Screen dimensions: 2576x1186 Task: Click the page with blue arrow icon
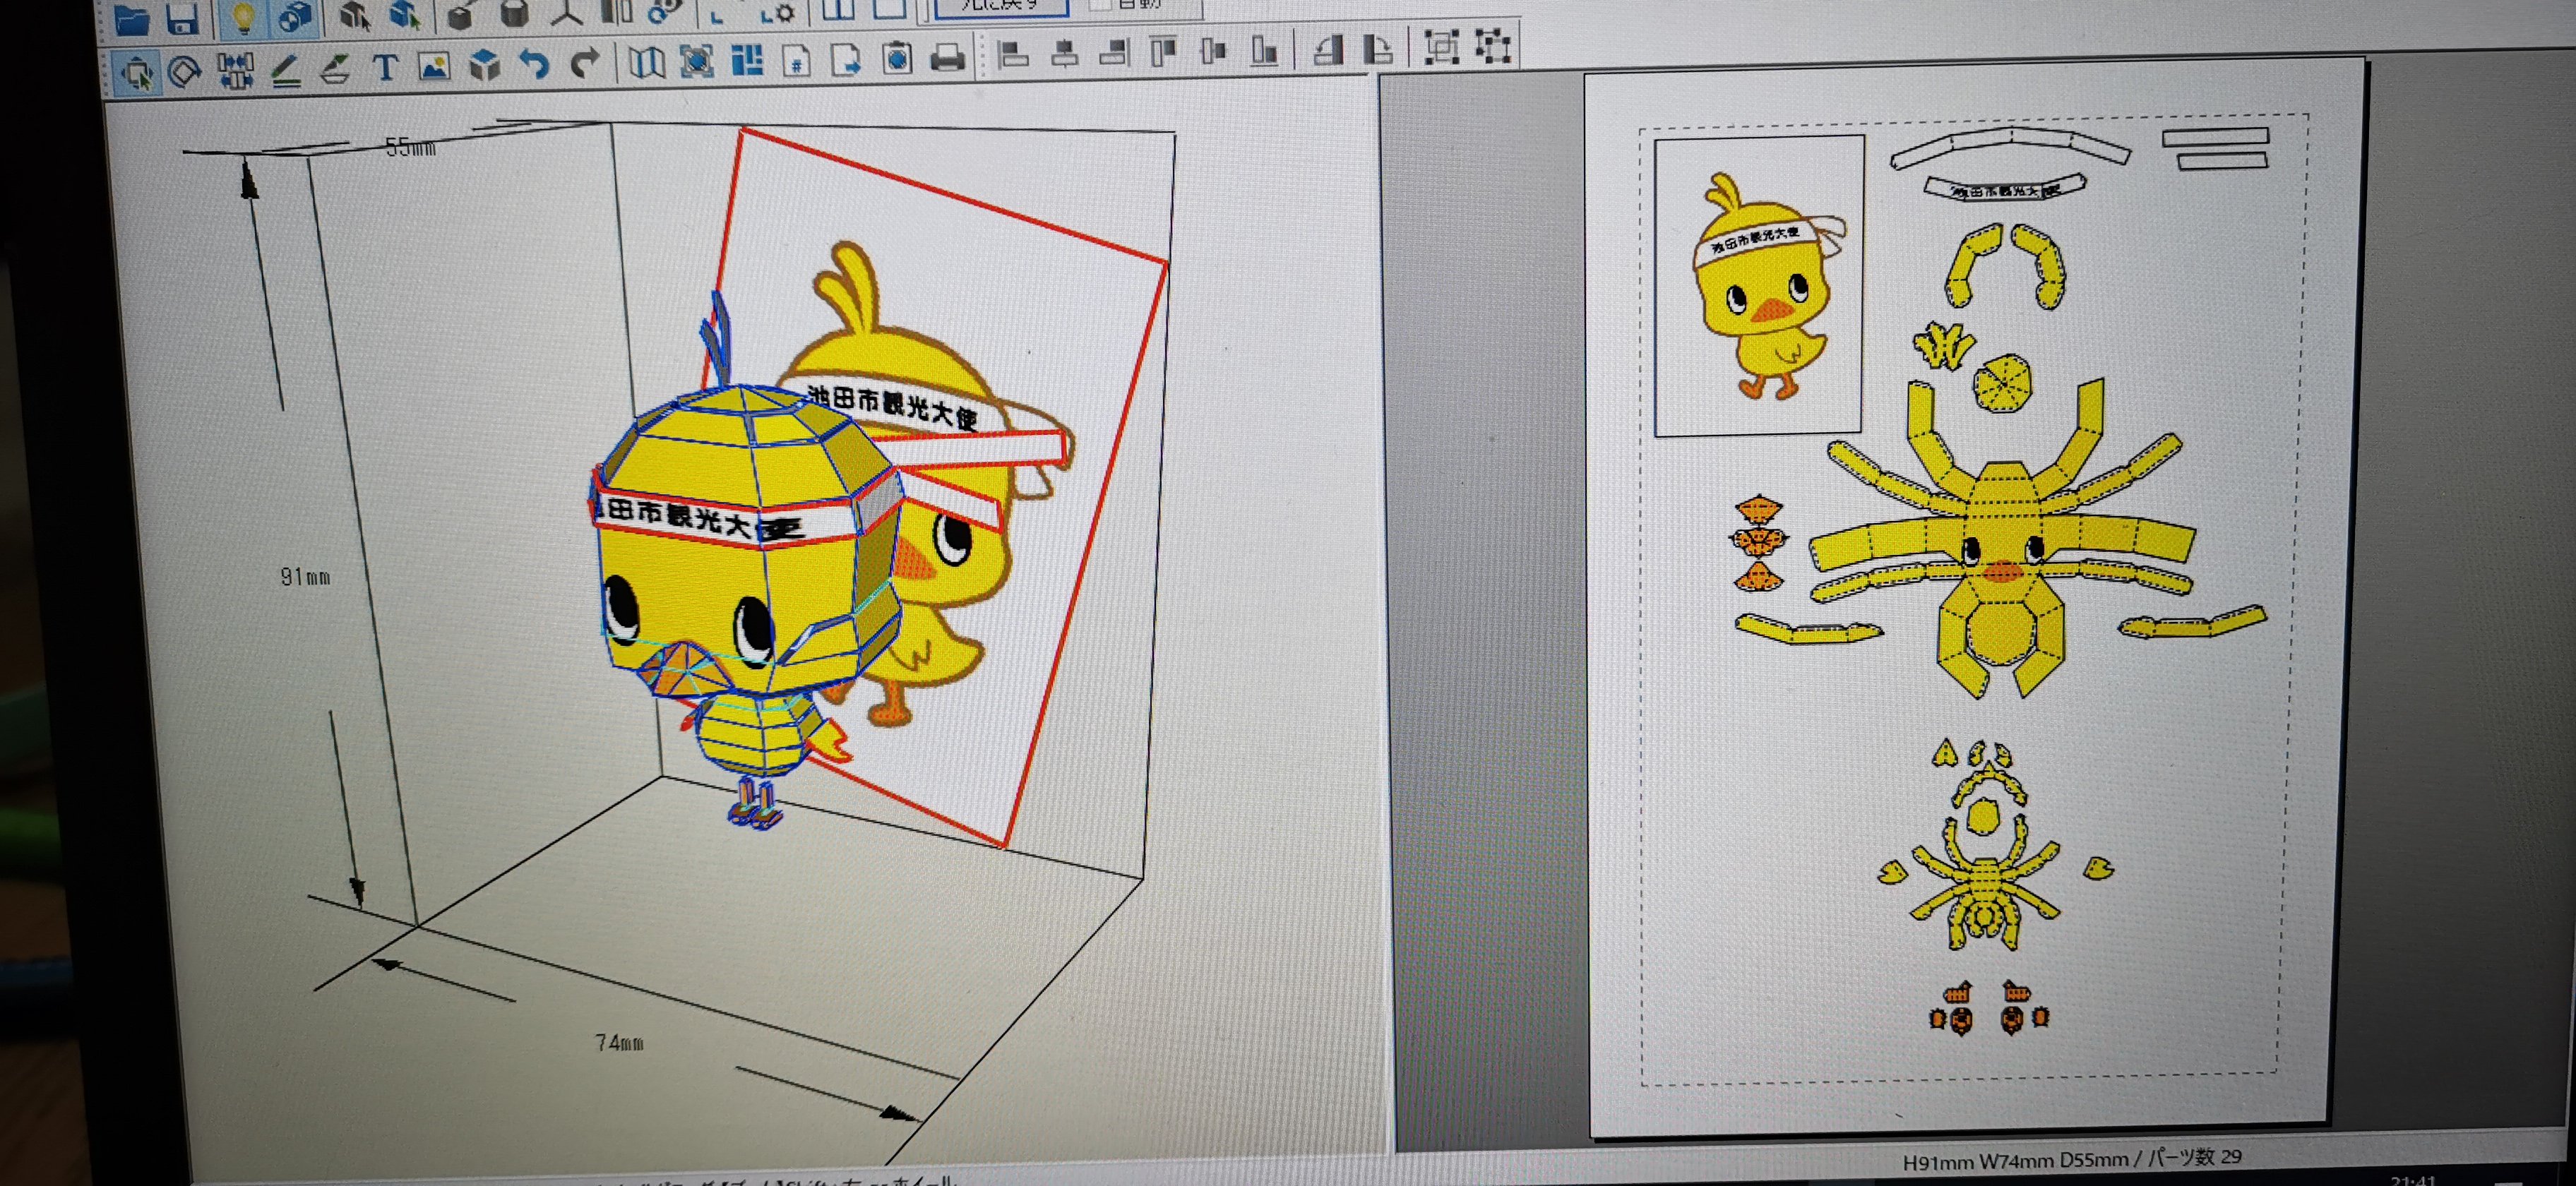[846, 60]
